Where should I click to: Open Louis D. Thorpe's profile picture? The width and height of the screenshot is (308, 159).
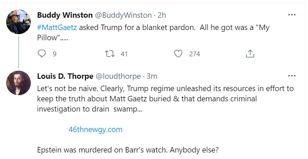click(19, 83)
